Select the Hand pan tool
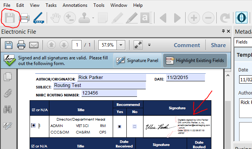Image resolution: width=252 pixels, height=149 pixels. coord(55,18)
